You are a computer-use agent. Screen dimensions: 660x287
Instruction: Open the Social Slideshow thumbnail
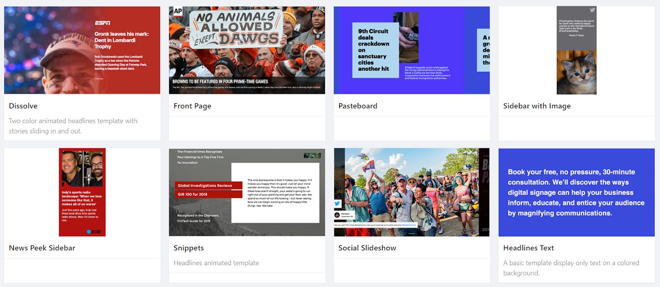[x=412, y=192]
